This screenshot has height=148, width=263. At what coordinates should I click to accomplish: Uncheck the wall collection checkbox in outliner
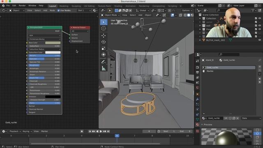coord(256,25)
